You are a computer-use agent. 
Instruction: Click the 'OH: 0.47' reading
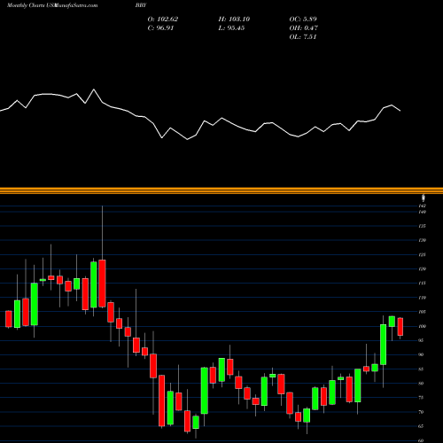(x=304, y=28)
